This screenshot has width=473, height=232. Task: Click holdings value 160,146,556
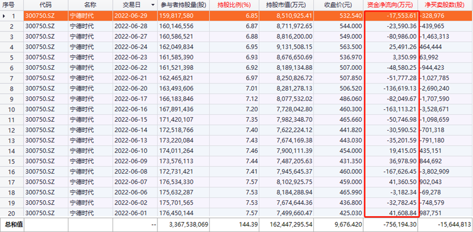coord(176,27)
